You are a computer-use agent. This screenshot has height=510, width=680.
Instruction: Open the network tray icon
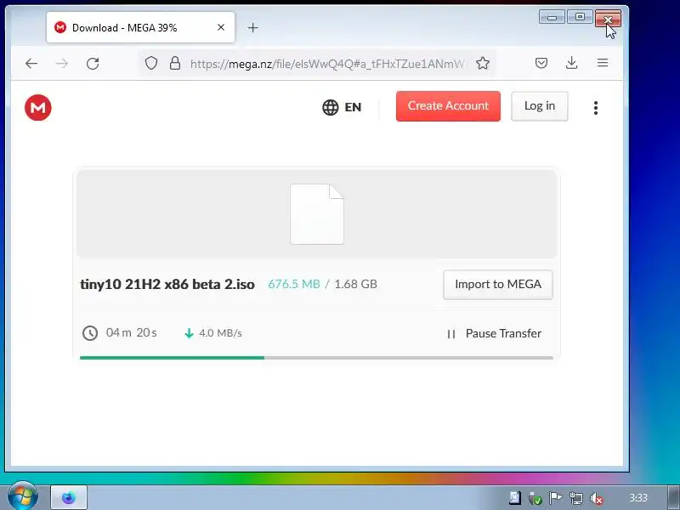point(576,498)
